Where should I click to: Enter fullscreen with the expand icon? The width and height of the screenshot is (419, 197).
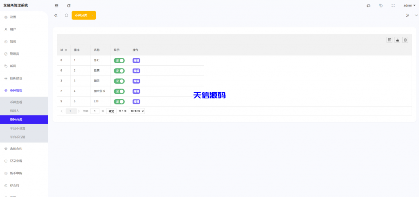393,6
